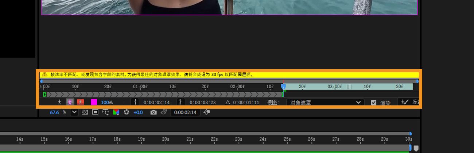This screenshot has width=474, height=153.
Task: Click the 01:00f mark on the layer ruler
Action: (x=140, y=86)
